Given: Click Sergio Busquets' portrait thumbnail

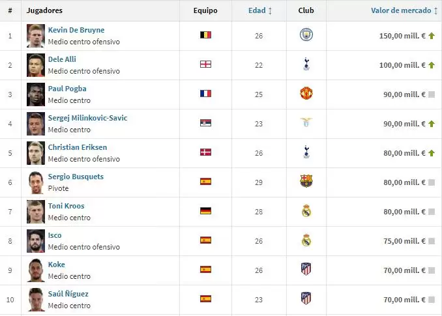Looking at the screenshot, I should (36, 182).
